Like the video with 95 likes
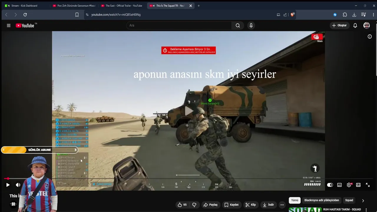Screen dimensions: 377x212 coord(182,205)
